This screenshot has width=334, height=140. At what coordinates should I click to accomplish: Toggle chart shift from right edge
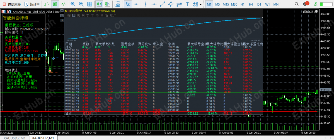click(x=107, y=4)
